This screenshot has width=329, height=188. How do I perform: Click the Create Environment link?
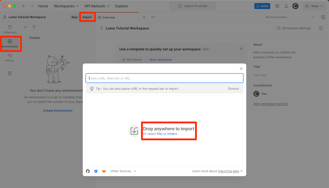coord(58,111)
